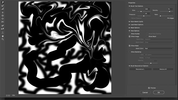The width and height of the screenshot is (178, 100).
Task: Collapse the Brush Tool Options section
Action: 129,6
